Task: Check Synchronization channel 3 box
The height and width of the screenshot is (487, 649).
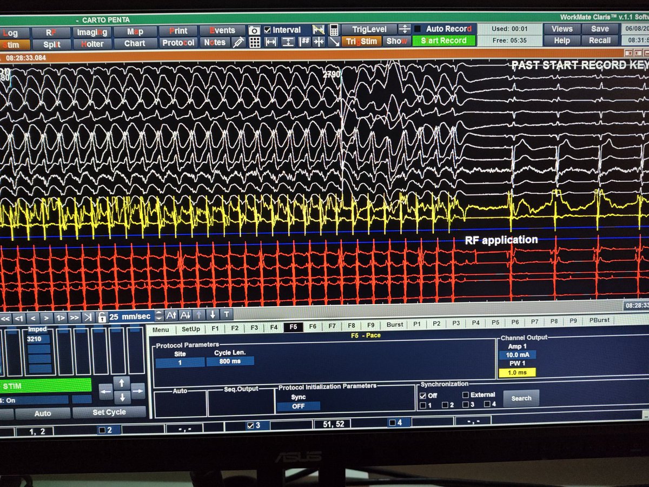Action: (x=466, y=404)
